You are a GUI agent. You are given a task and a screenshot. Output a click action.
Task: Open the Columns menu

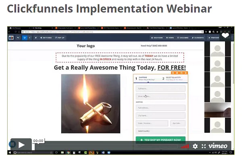tap(183, 38)
